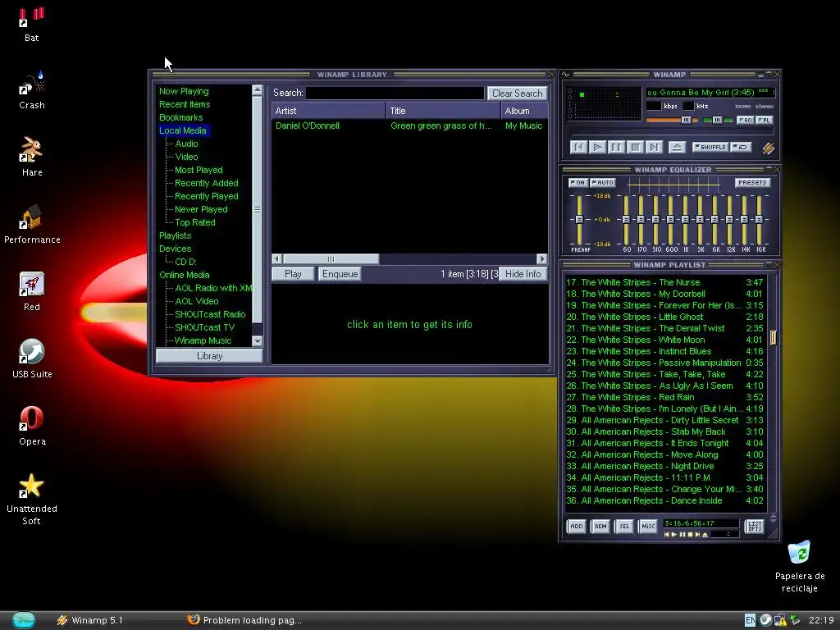Click the 1K equalizer band slider
840x630 pixels.
tap(685, 220)
